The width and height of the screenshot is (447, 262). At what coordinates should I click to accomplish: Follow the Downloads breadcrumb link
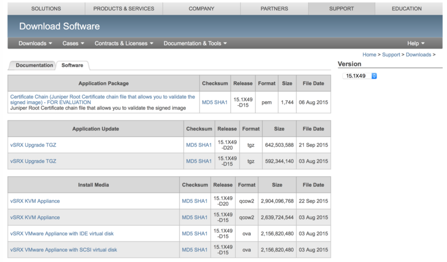tap(418, 55)
